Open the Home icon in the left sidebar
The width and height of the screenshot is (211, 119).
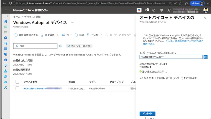pos(6,21)
